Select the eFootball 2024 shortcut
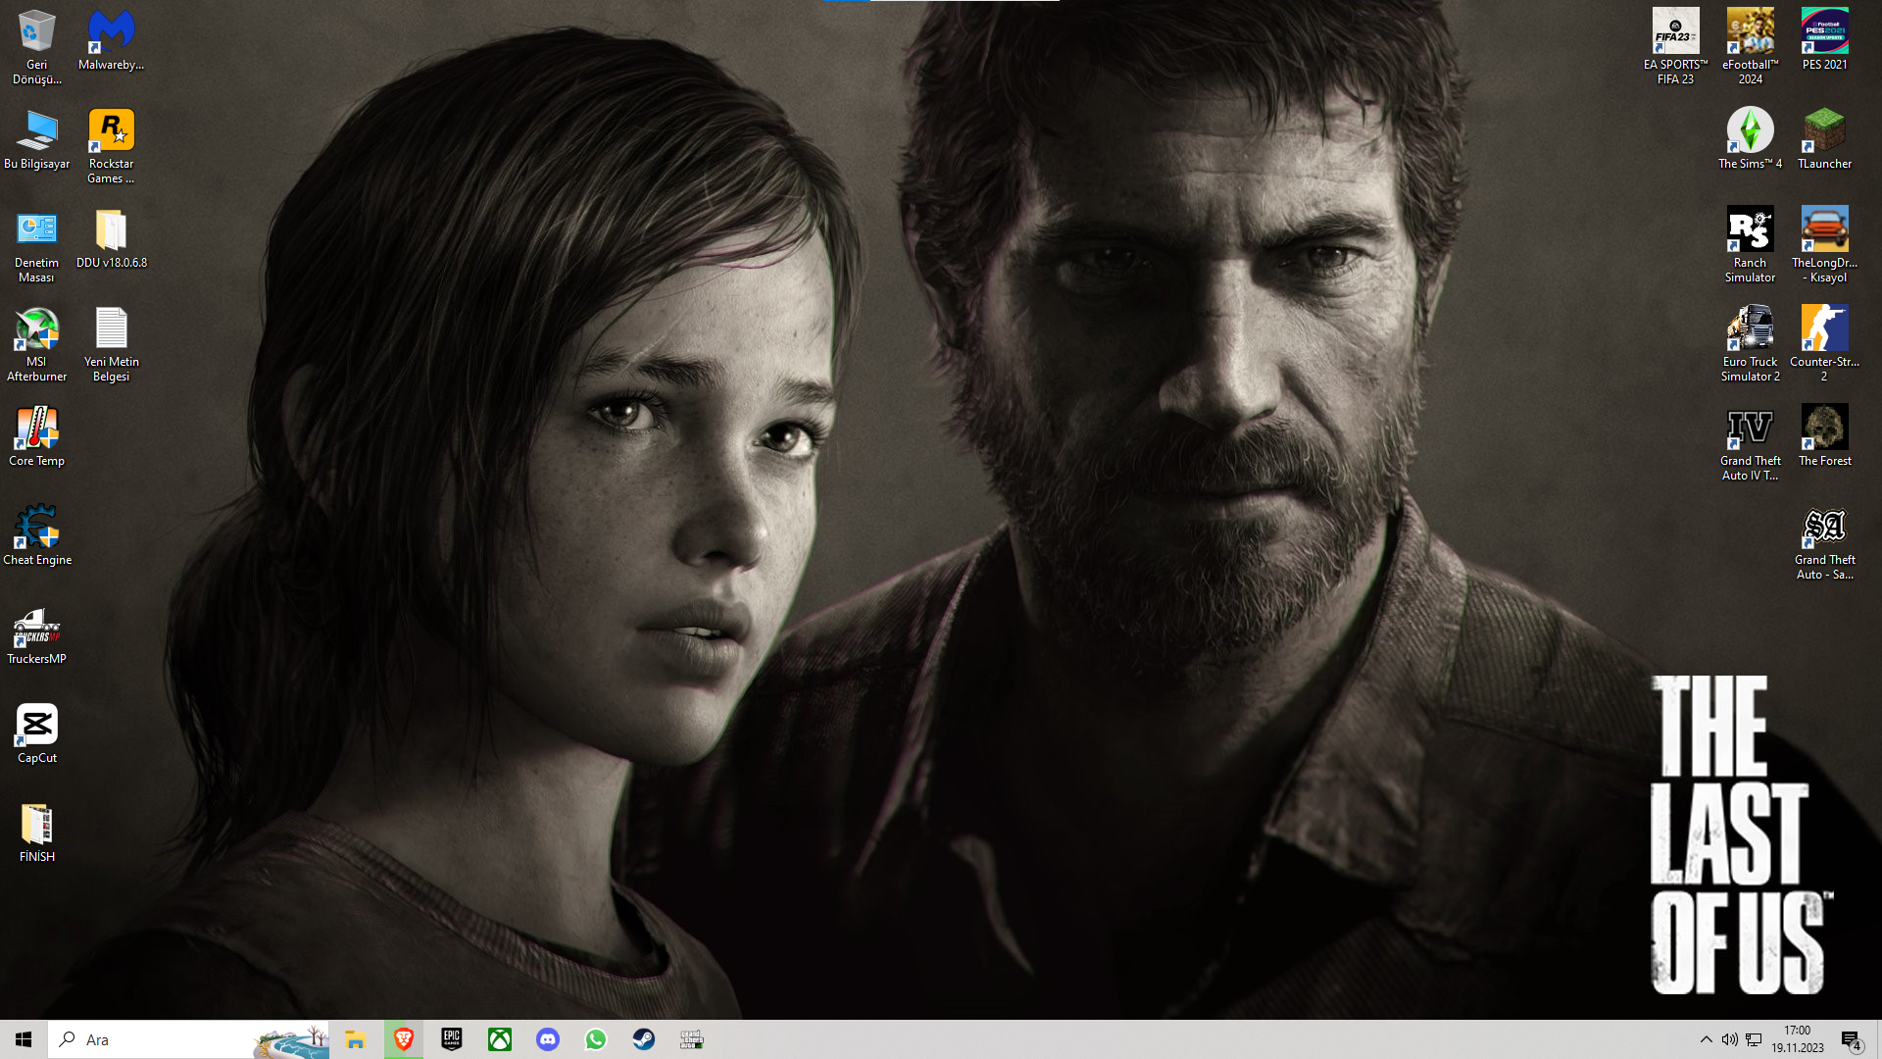The image size is (1882, 1059). coord(1750,46)
